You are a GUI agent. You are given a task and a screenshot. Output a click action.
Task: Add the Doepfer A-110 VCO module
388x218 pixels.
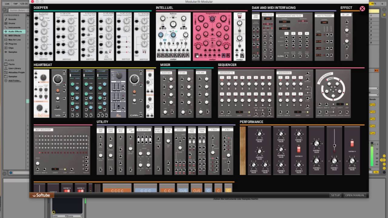(x=43, y=36)
